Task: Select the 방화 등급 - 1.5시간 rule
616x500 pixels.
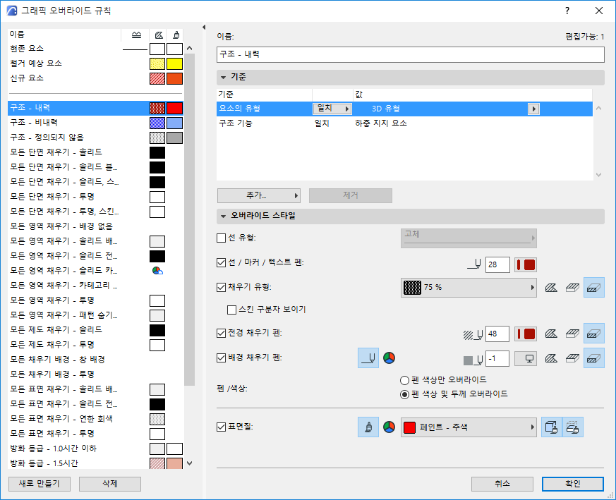Action: [96, 463]
